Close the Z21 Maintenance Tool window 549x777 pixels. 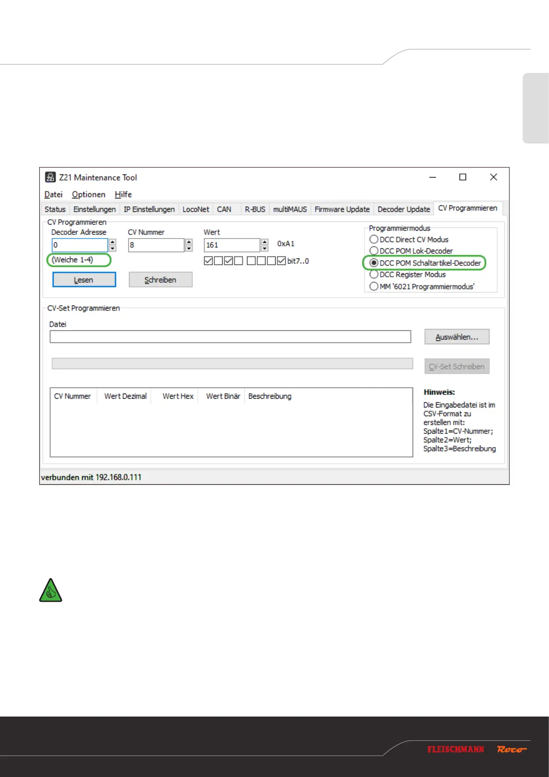coord(493,177)
